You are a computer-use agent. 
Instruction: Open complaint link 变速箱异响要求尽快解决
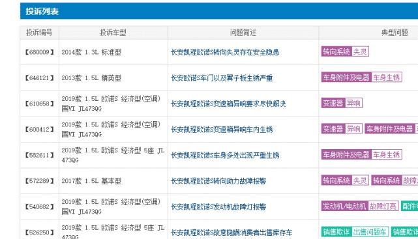point(228,104)
